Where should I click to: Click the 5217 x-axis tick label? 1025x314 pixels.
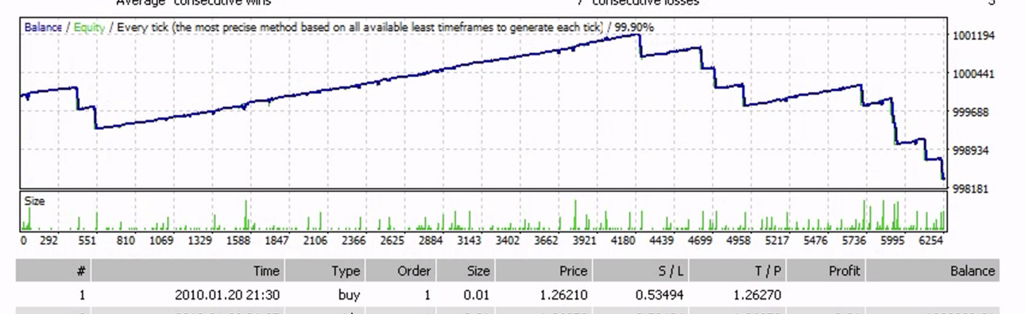coord(776,240)
